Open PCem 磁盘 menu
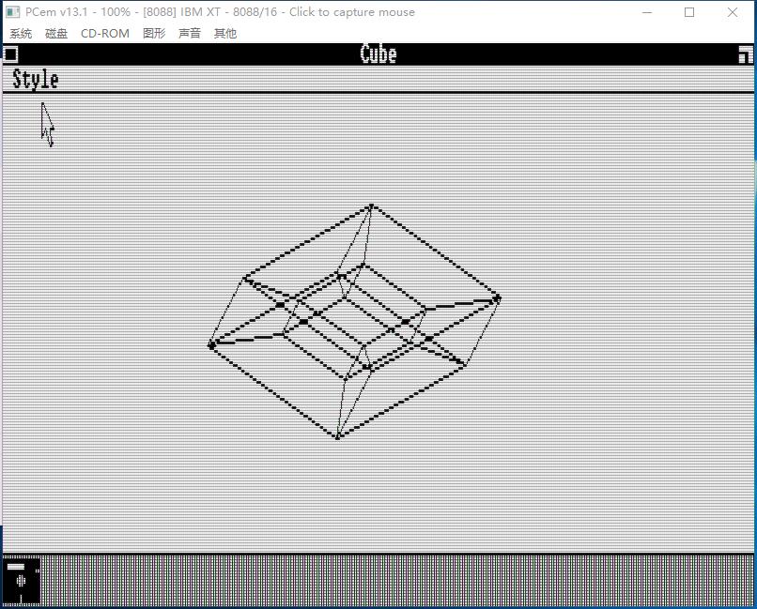Image resolution: width=757 pixels, height=609 pixels. point(56,33)
